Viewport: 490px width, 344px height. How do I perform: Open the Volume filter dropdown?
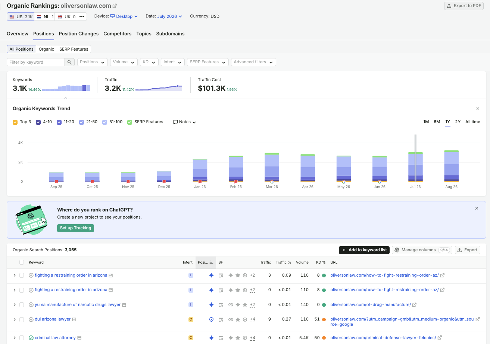click(124, 62)
